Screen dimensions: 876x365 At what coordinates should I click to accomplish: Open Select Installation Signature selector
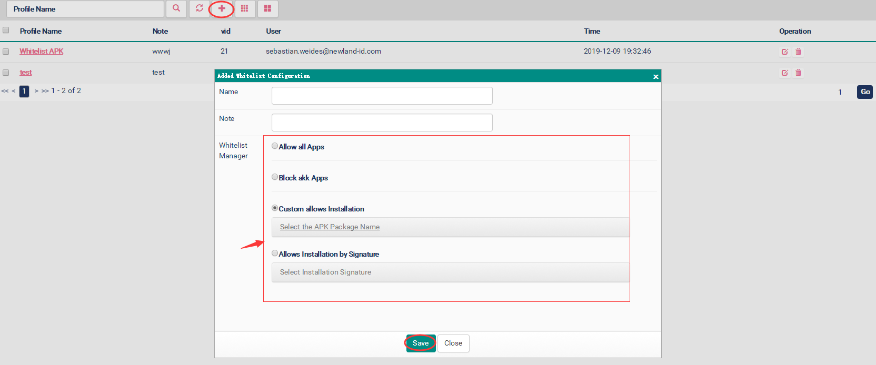coord(325,272)
